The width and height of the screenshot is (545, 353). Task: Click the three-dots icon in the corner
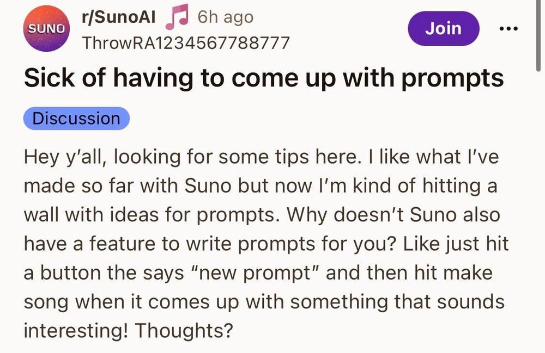pyautogui.click(x=508, y=28)
